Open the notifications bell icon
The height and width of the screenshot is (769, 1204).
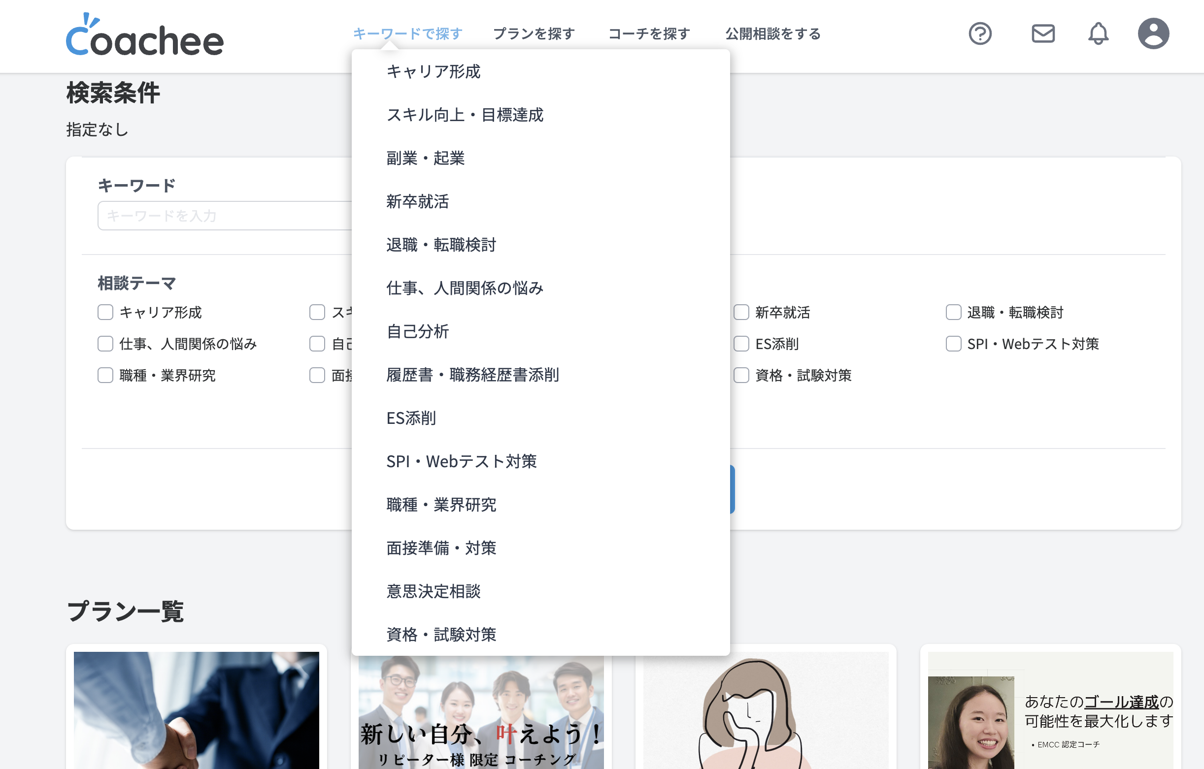tap(1098, 34)
